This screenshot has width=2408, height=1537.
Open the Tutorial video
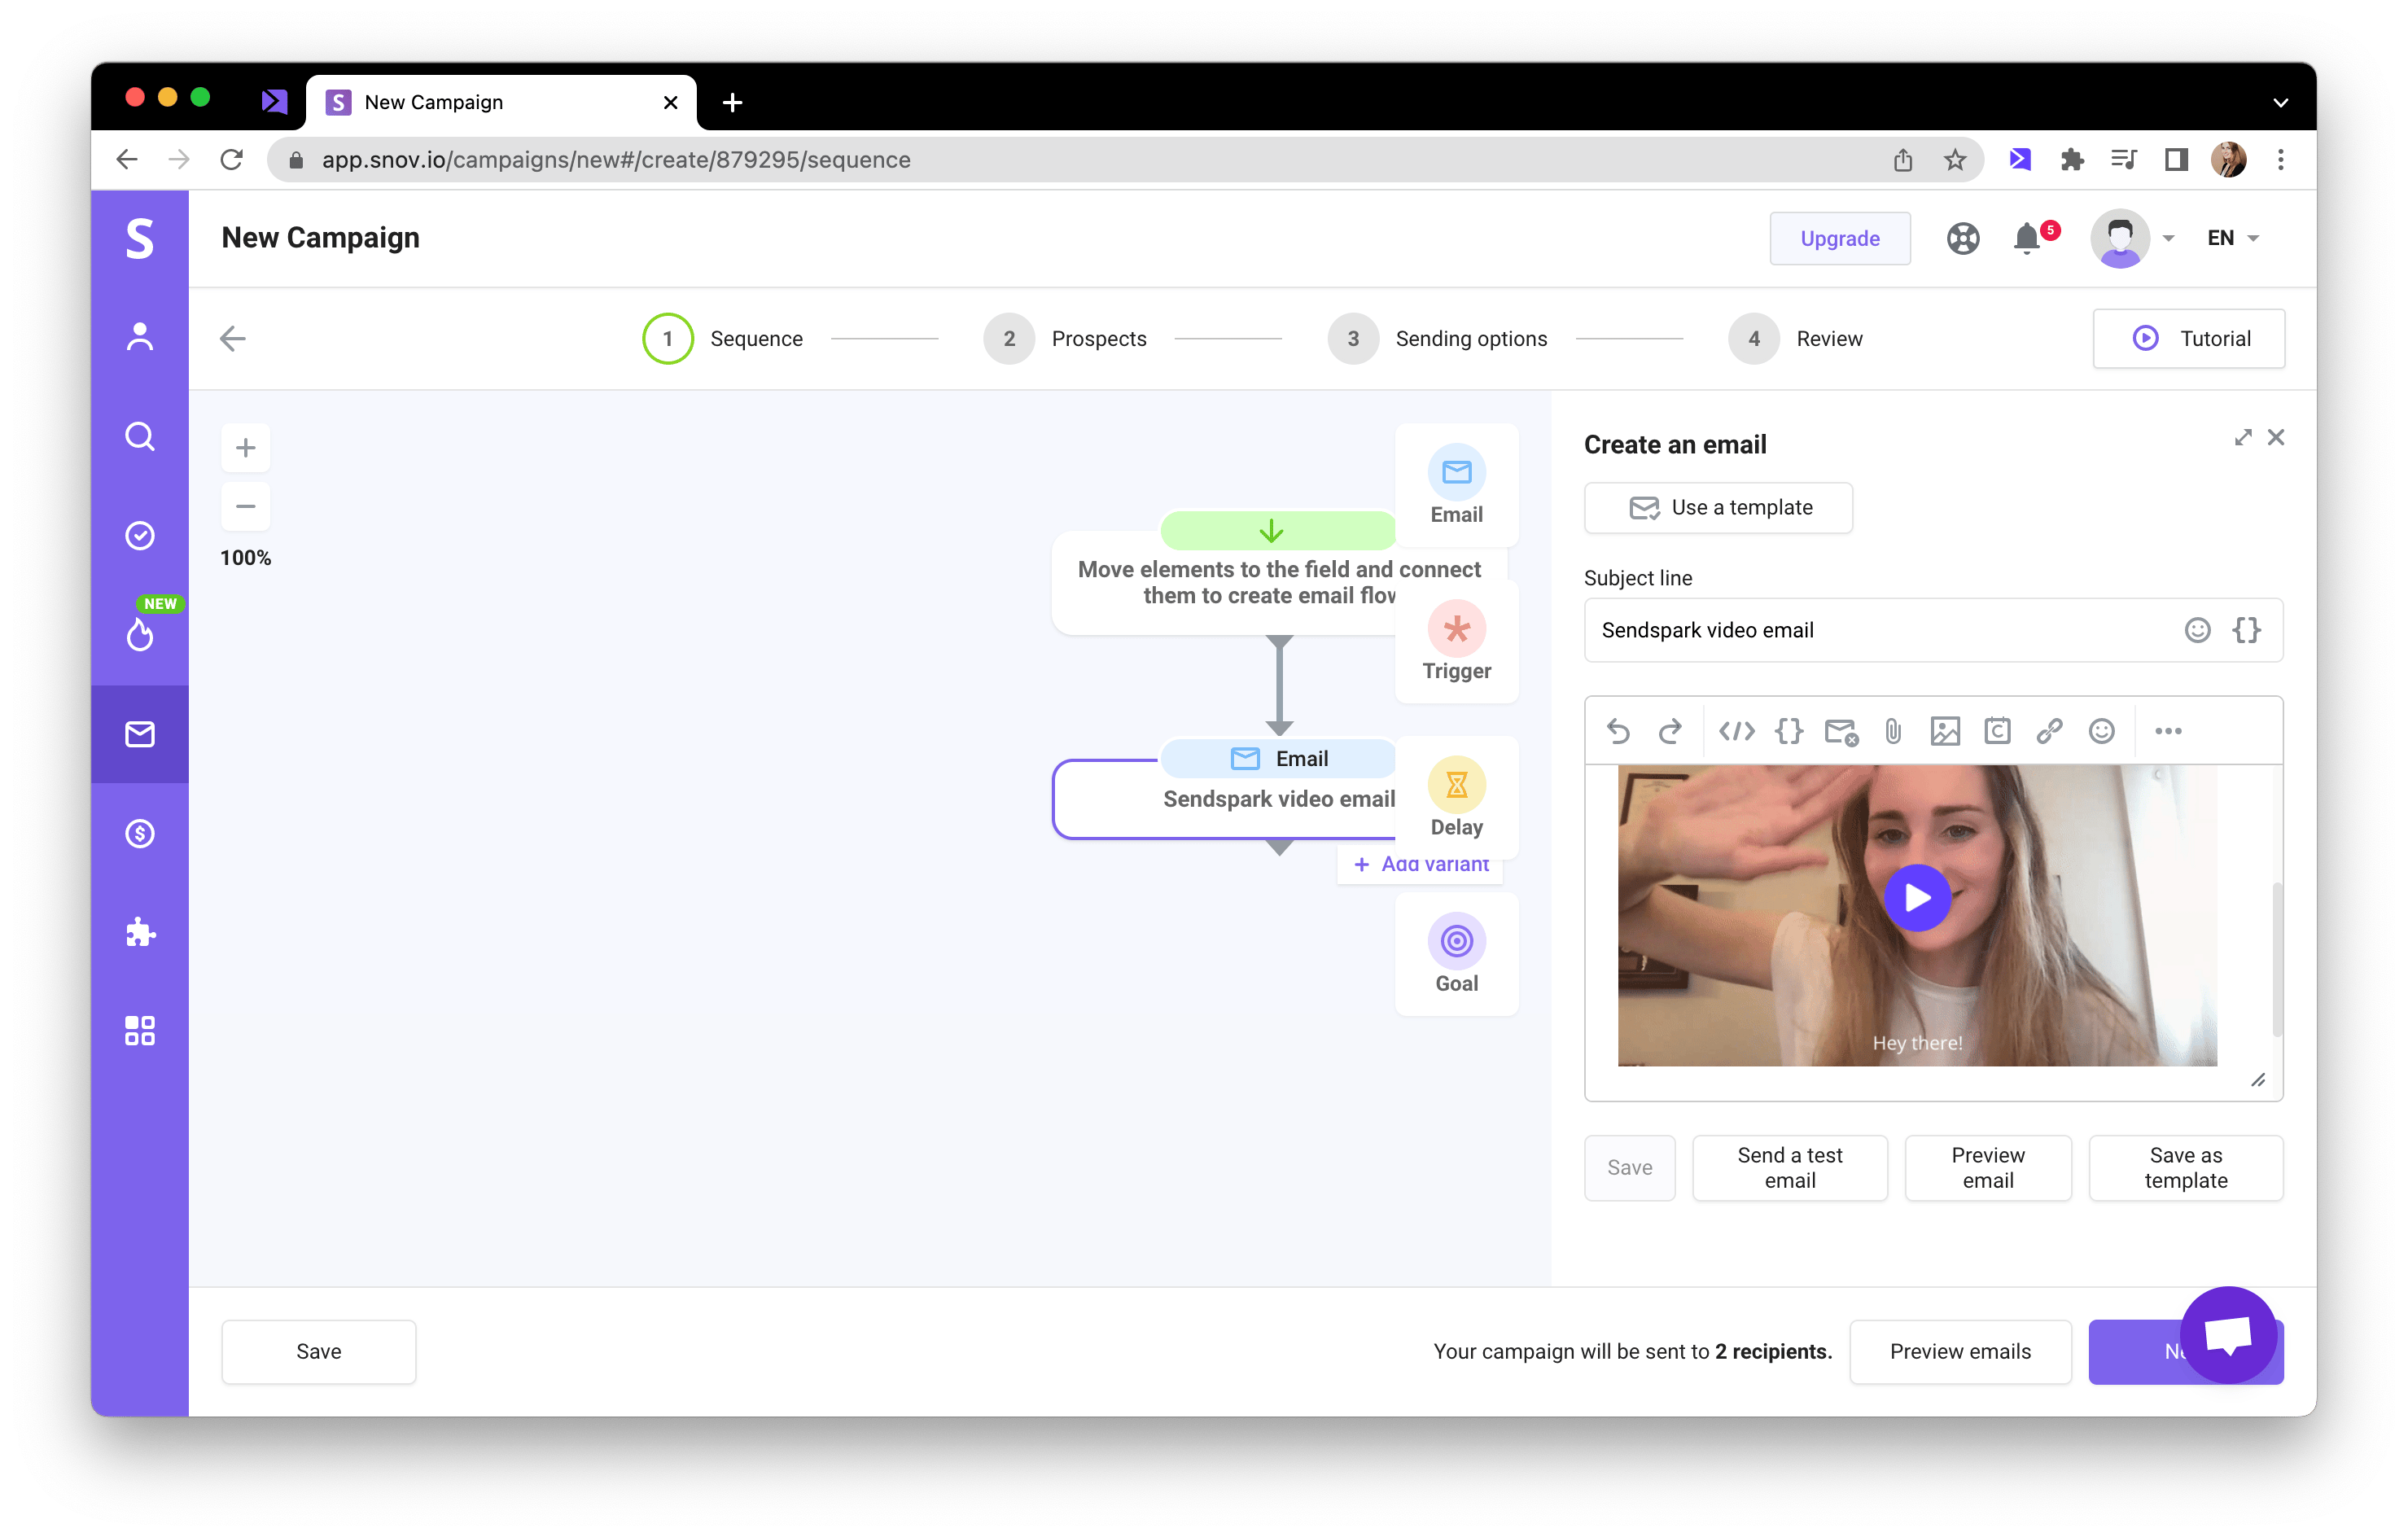[x=2189, y=338]
